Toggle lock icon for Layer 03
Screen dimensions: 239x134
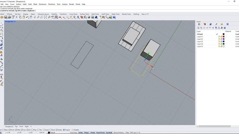click(x=221, y=41)
